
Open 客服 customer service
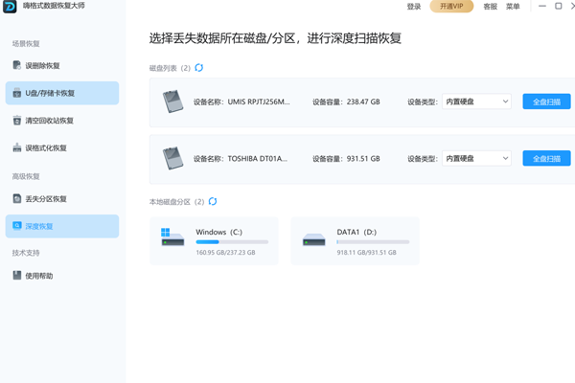point(491,7)
